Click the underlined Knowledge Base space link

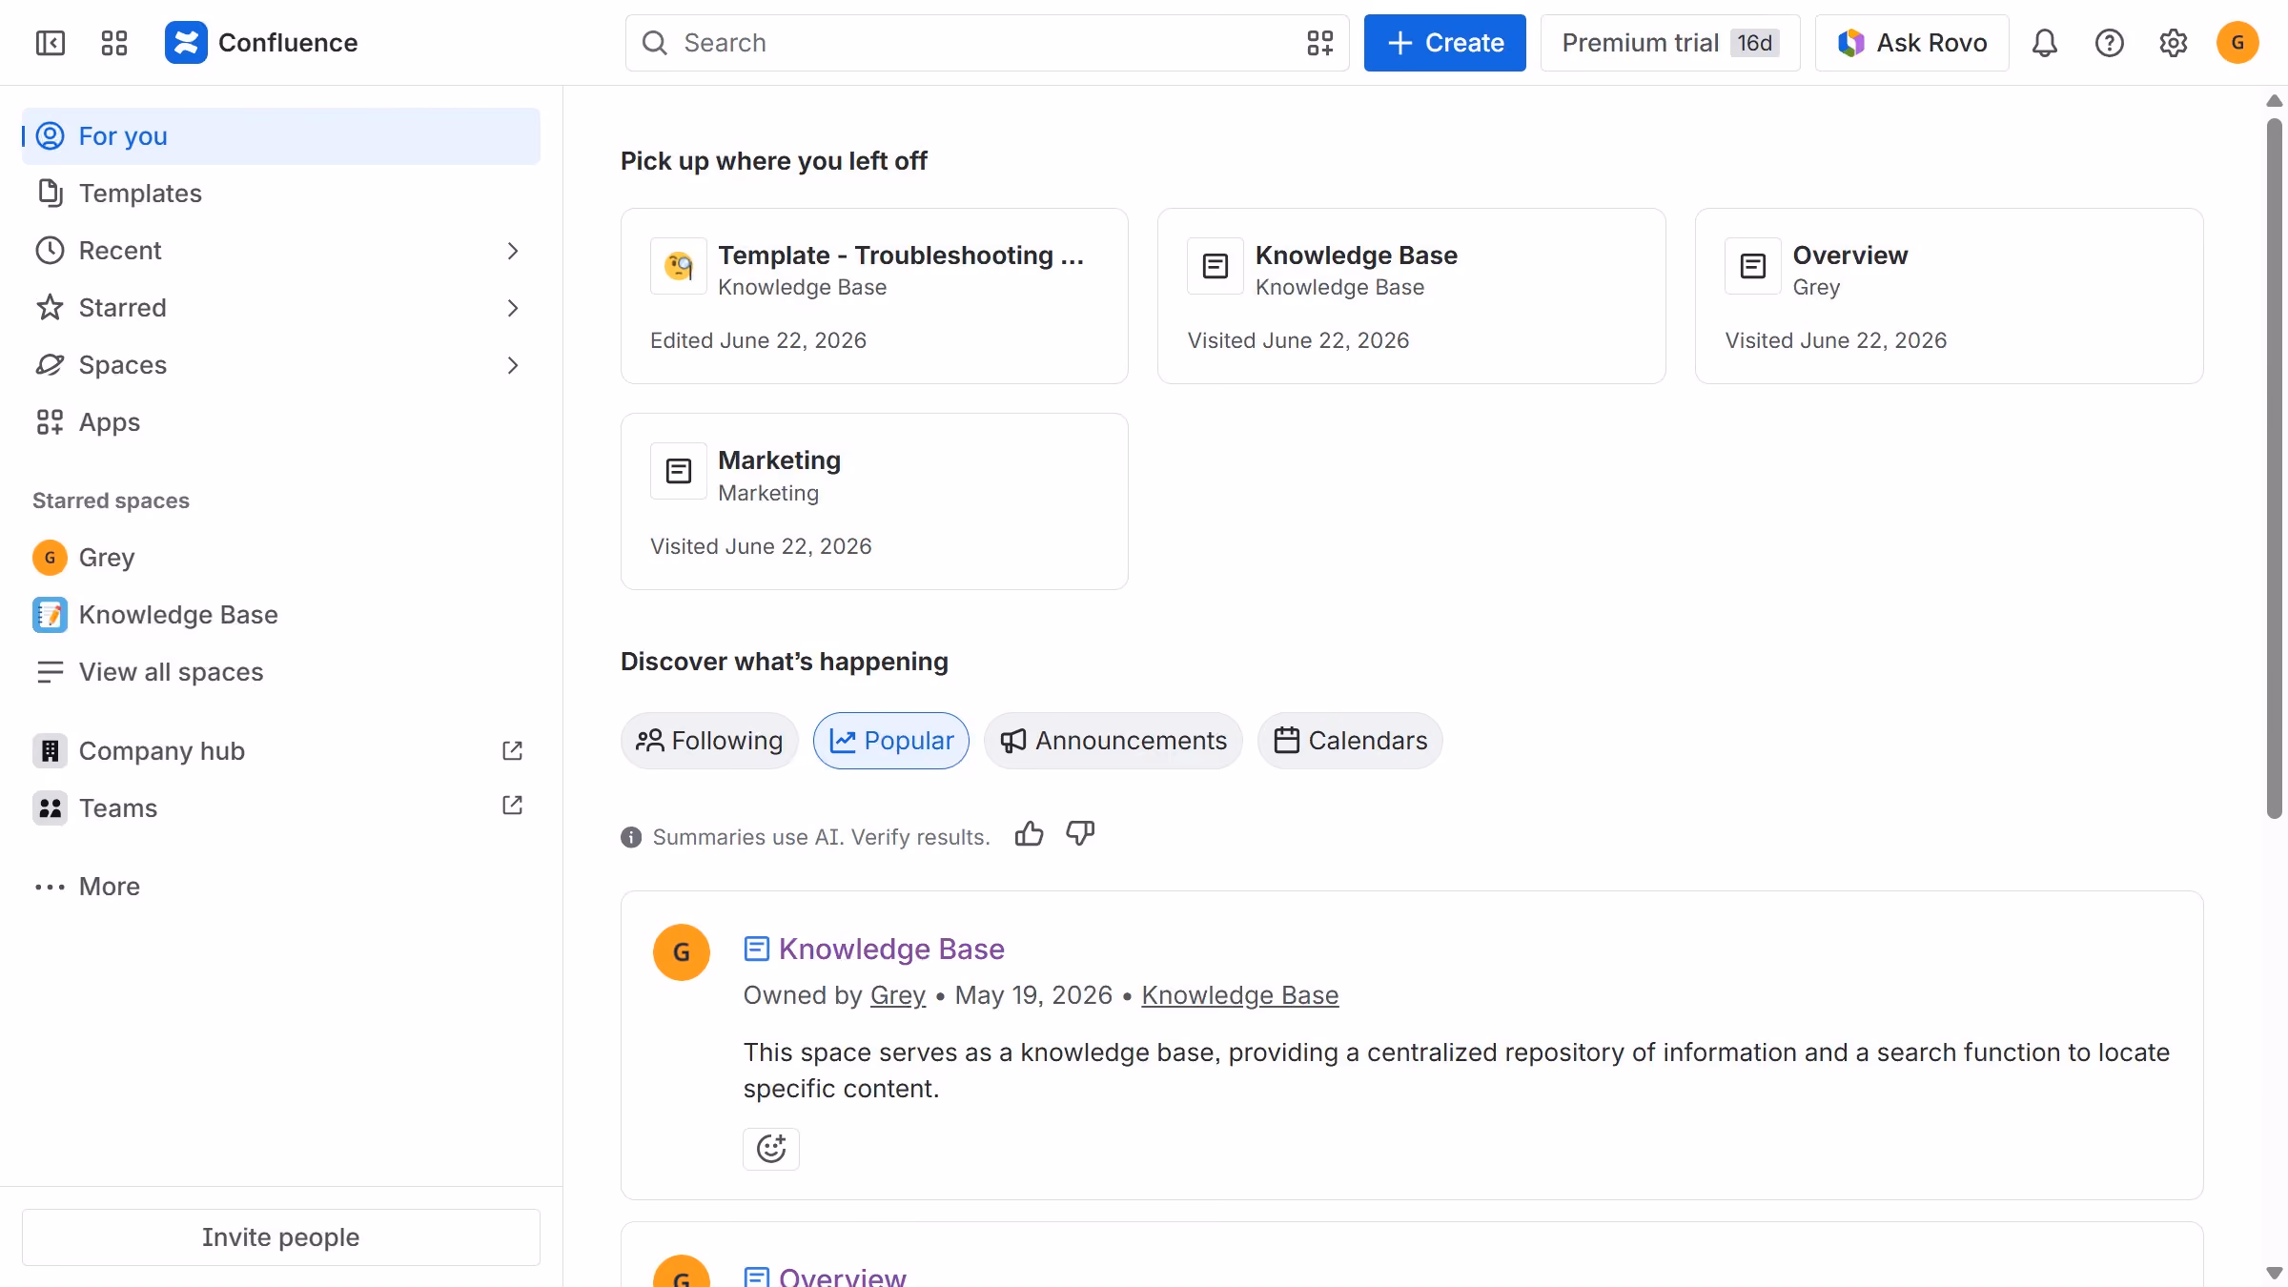(1240, 995)
